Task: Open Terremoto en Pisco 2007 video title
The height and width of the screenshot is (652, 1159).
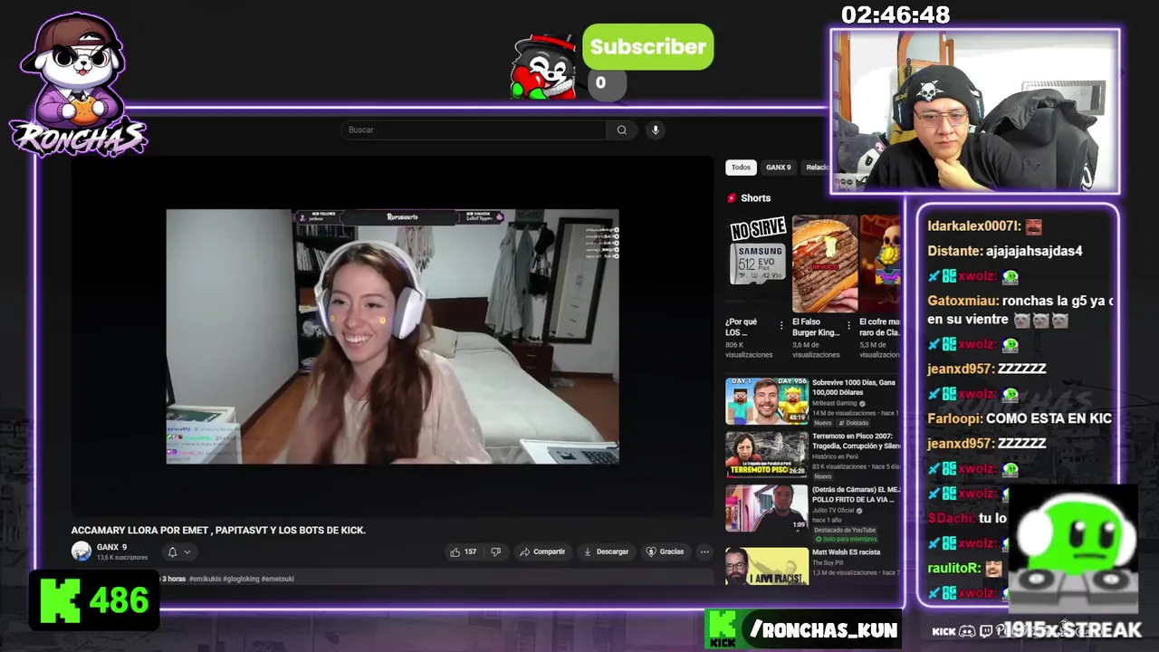Action: 856,441
